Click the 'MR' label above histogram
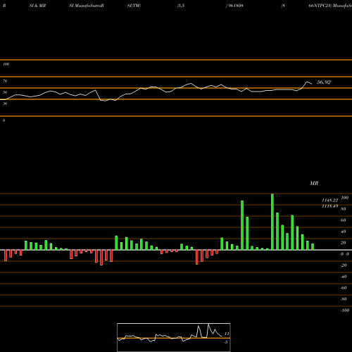352x352 pixels. pyautogui.click(x=314, y=183)
